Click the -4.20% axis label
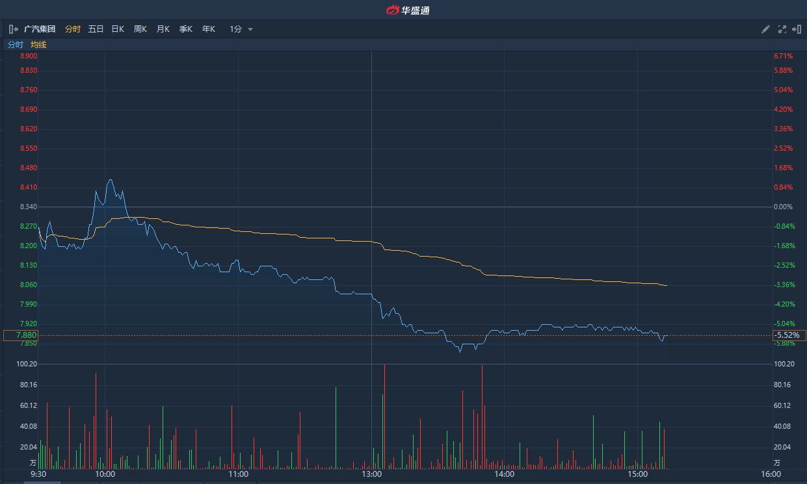 [784, 304]
